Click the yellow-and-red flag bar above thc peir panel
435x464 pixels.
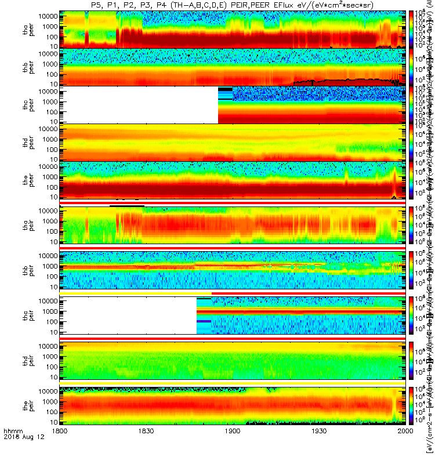pyautogui.click(x=233, y=293)
